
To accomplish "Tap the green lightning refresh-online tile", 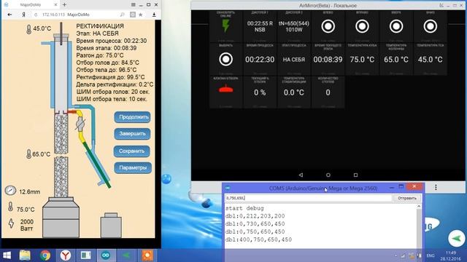I will 225,26.
